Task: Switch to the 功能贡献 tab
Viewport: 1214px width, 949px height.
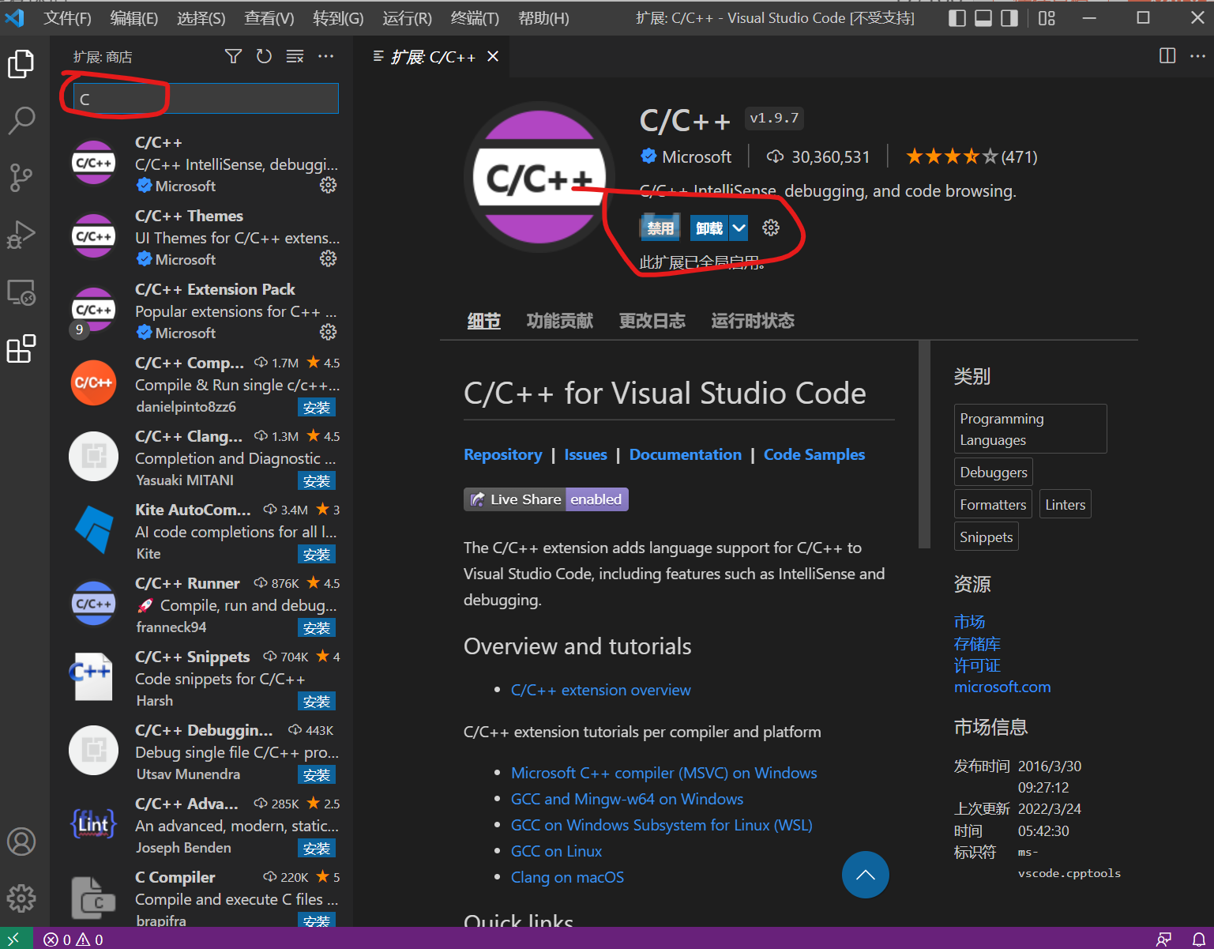Action: tap(560, 321)
